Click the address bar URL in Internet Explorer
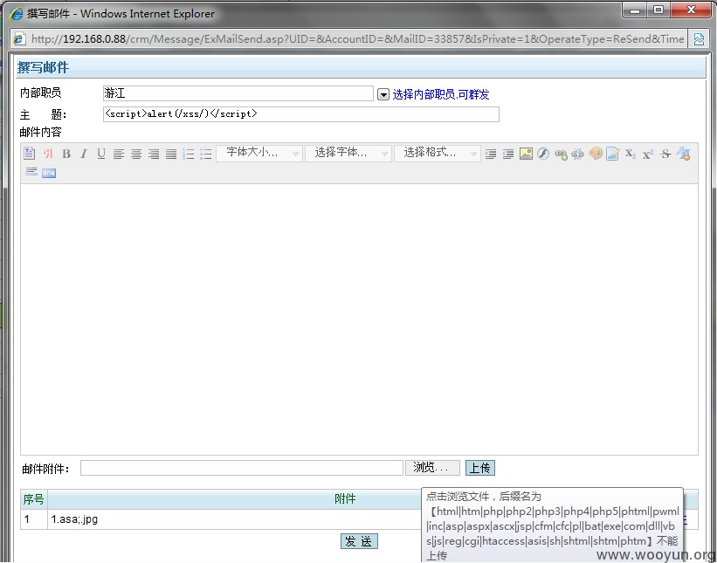The image size is (717, 563). pos(357,39)
